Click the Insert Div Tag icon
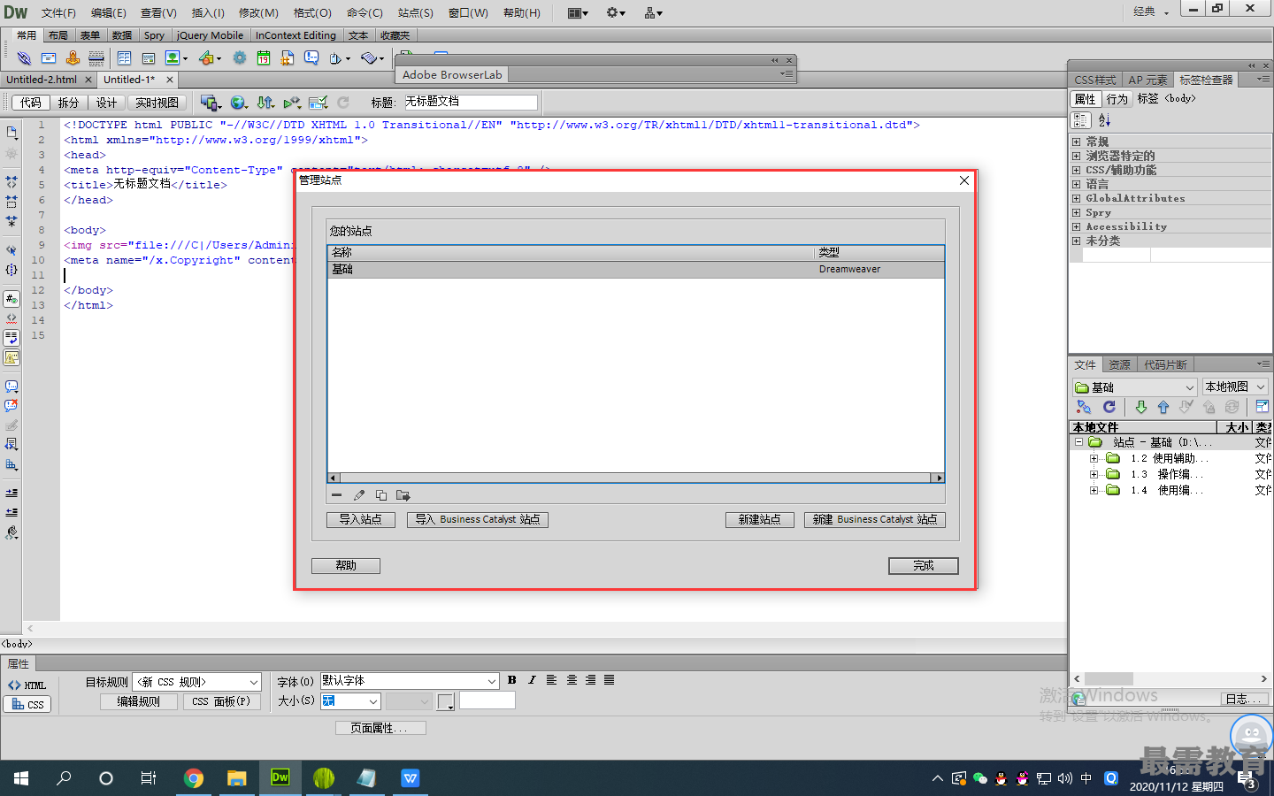This screenshot has height=796, width=1274. pos(149,58)
